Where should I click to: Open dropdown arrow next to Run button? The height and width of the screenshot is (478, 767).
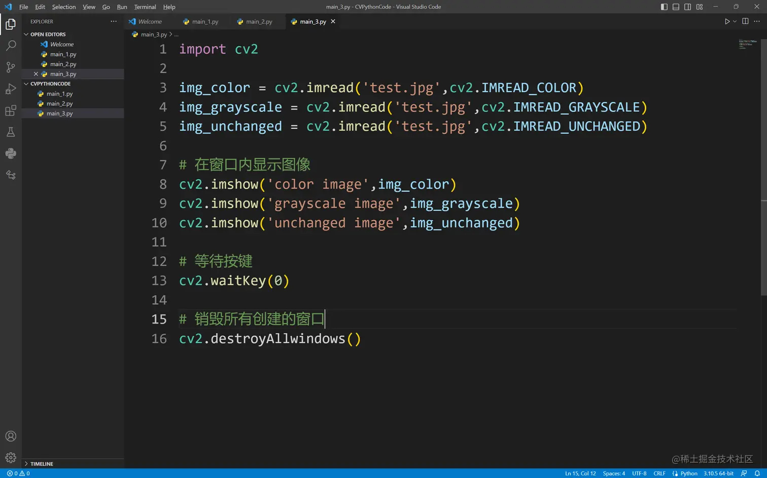[735, 21]
